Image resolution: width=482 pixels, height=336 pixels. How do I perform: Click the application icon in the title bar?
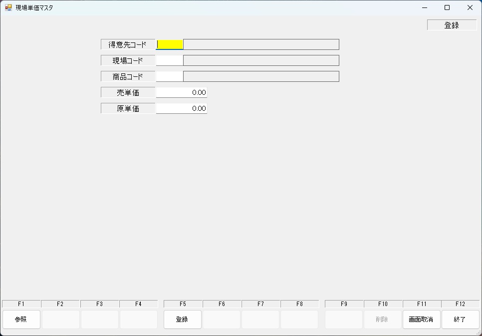tap(8, 7)
